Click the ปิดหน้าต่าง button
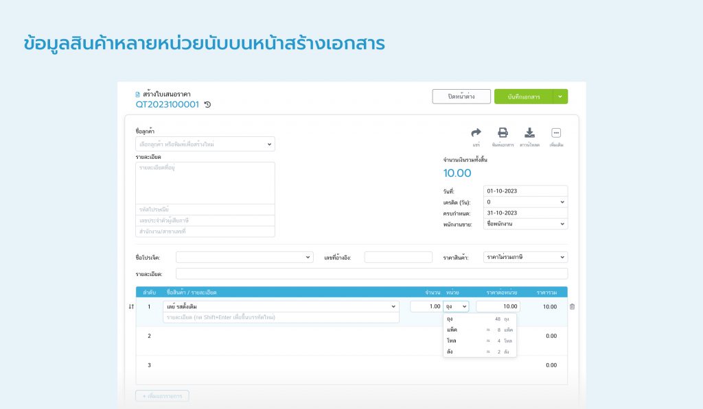 click(462, 96)
